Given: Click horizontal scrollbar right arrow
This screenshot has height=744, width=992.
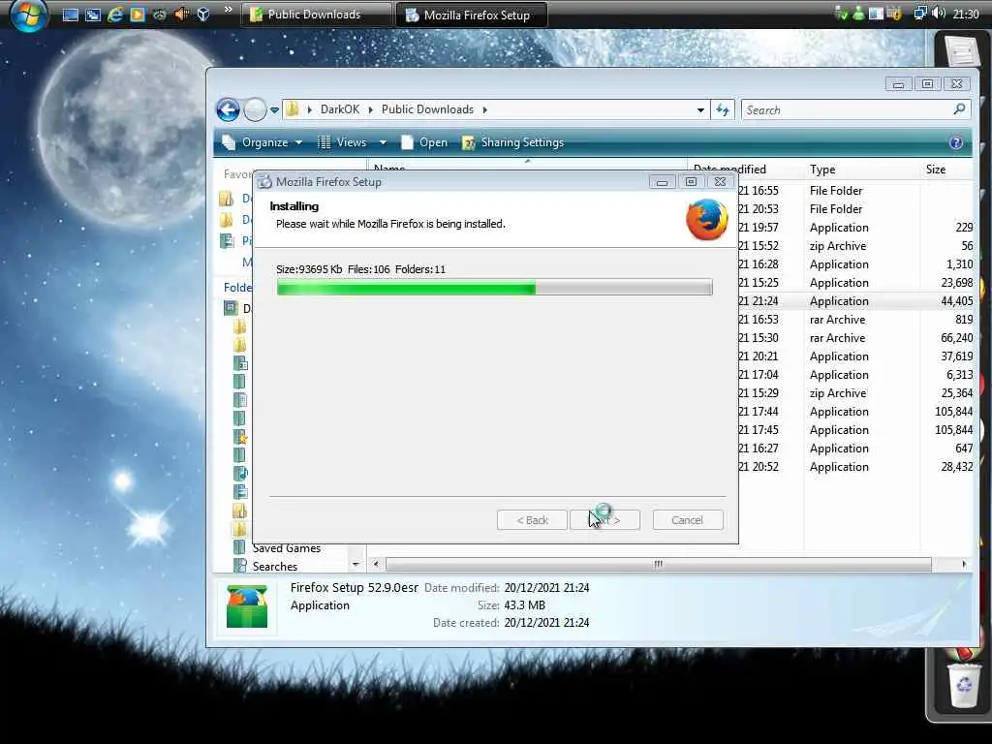Looking at the screenshot, I should [964, 564].
